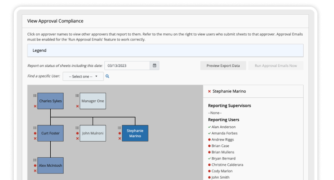
Task: Open list menu icon beside Manager One
Action: (x=77, y=95)
